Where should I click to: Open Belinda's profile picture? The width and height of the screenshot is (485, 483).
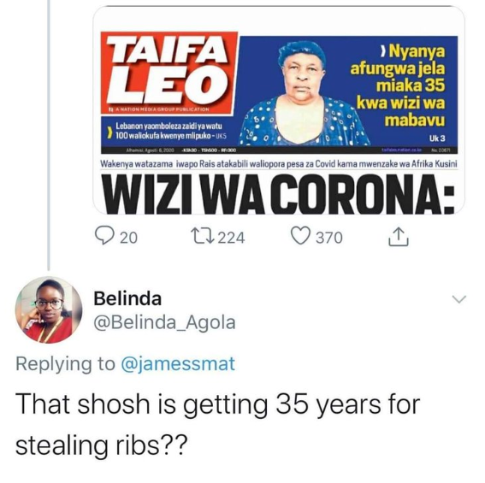(x=49, y=309)
